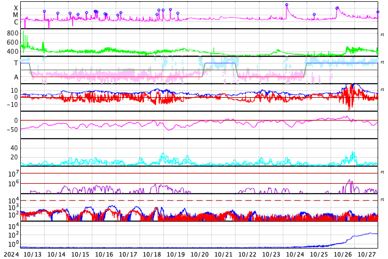
Task: Click the 10/26 date label
Action: [343, 254]
